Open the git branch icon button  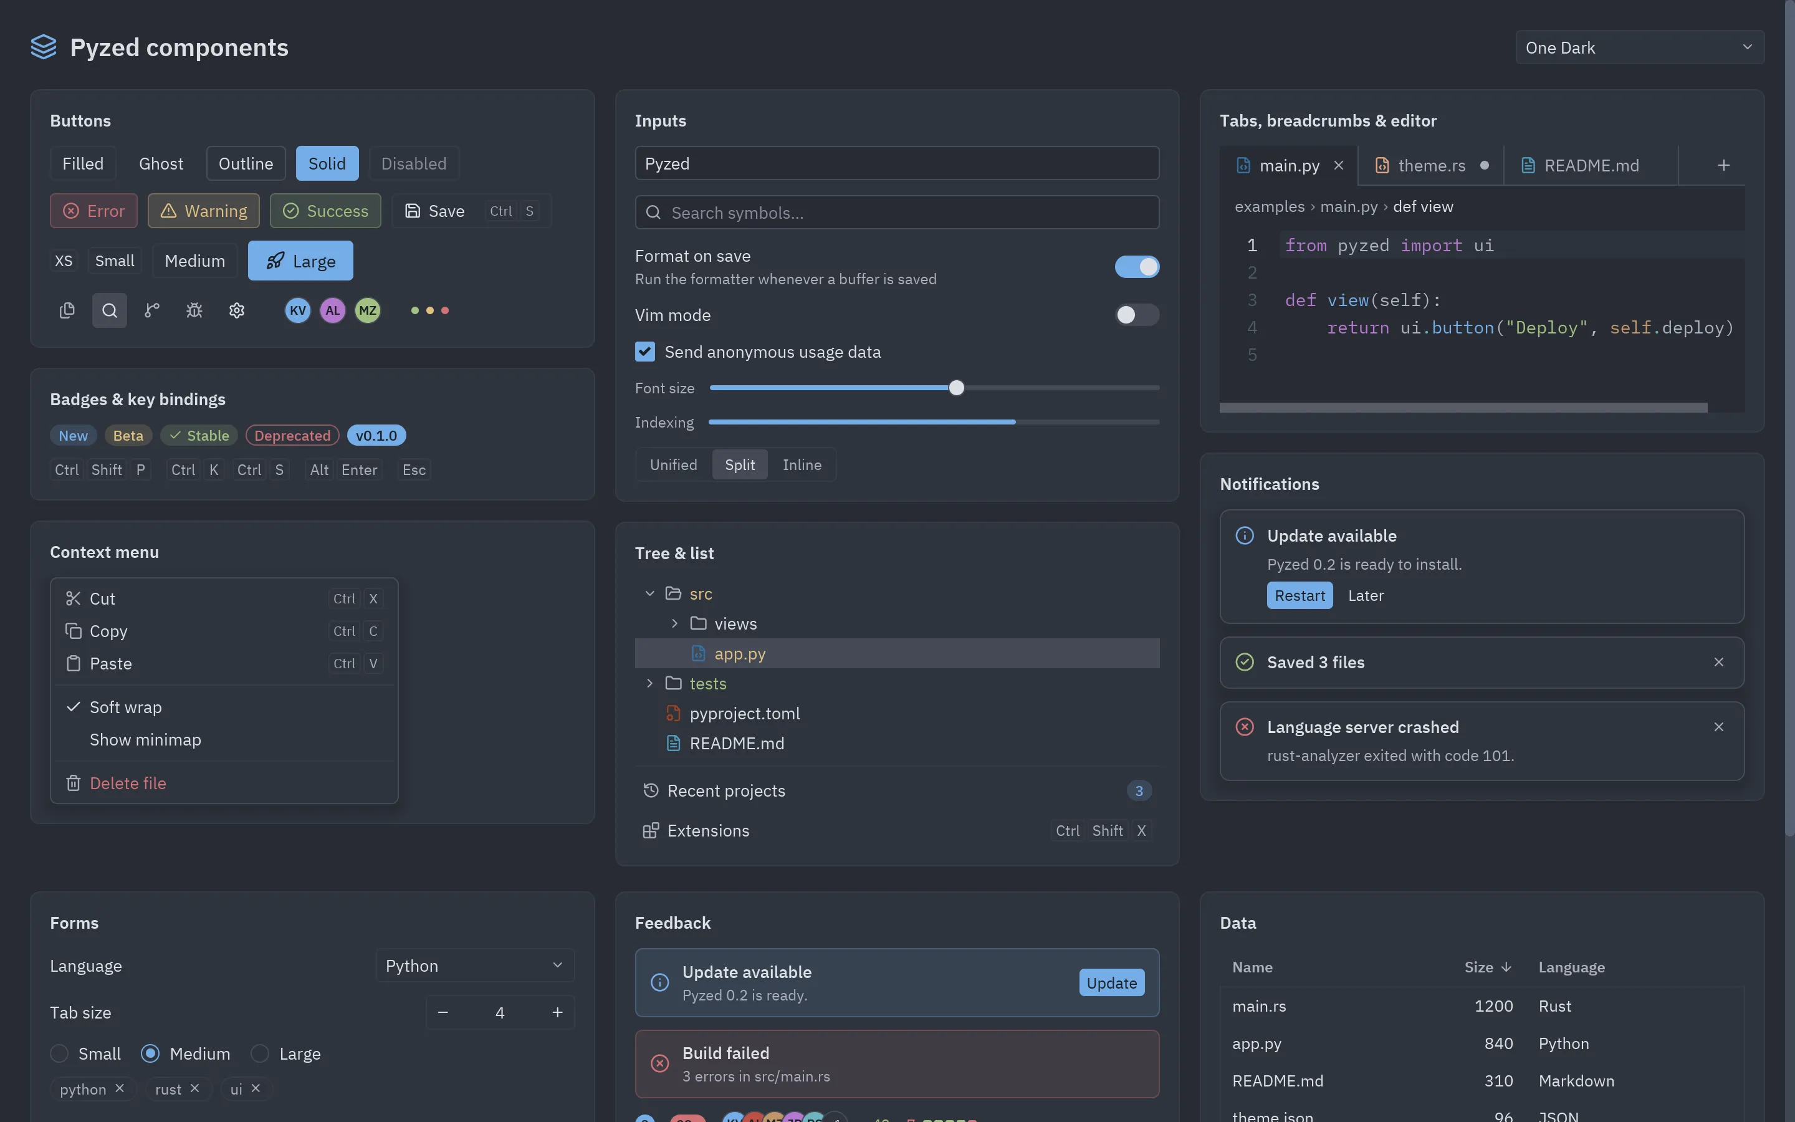[x=152, y=310]
